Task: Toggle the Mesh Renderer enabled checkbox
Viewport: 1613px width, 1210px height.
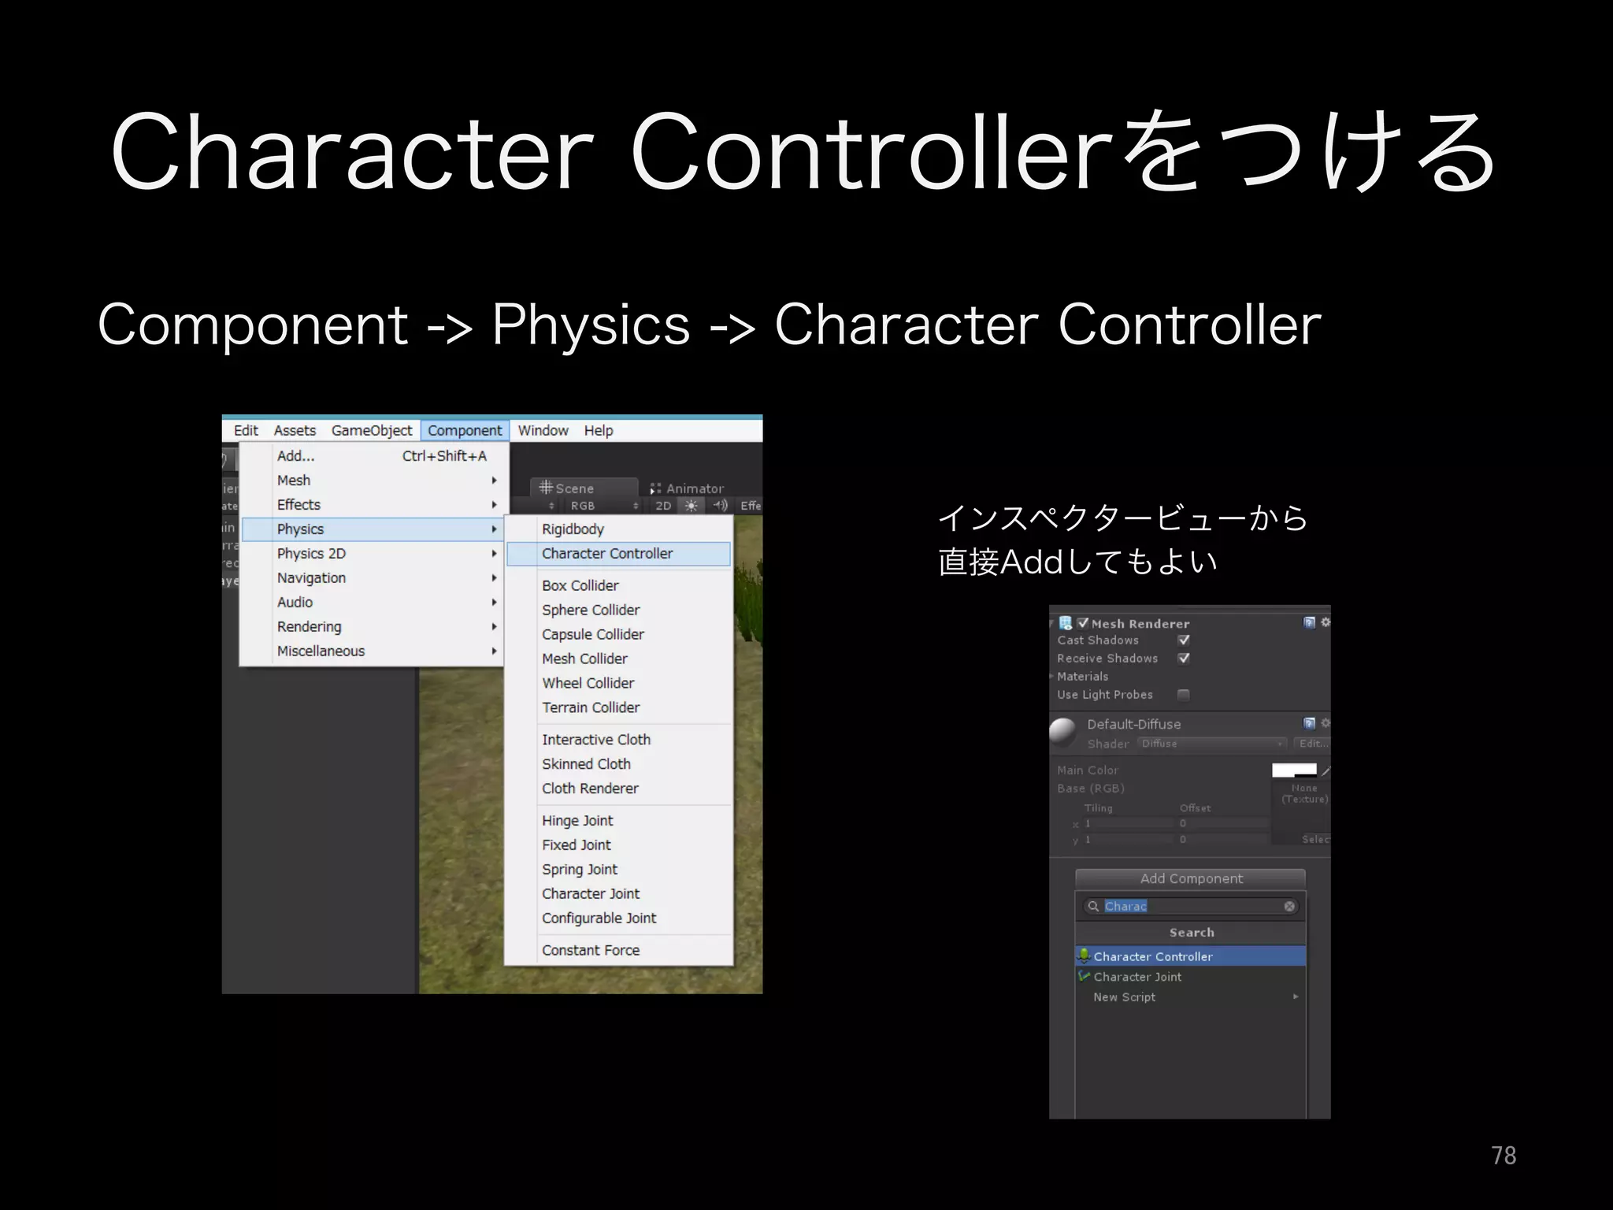Action: point(1083,622)
